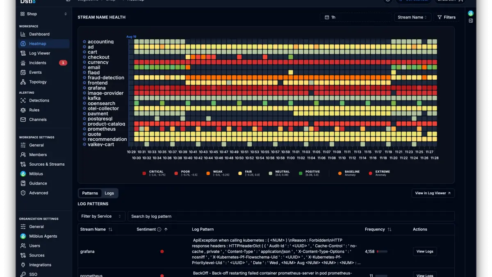Click the Weak orange legend swatch

[208, 173]
